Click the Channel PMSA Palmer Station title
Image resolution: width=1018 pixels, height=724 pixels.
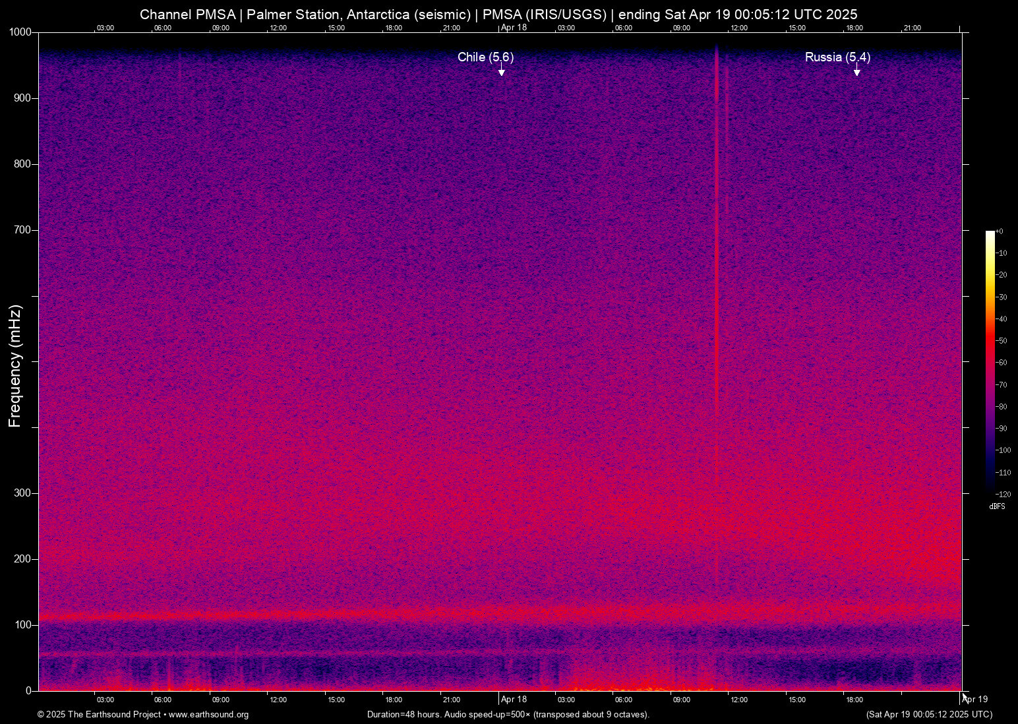point(498,15)
